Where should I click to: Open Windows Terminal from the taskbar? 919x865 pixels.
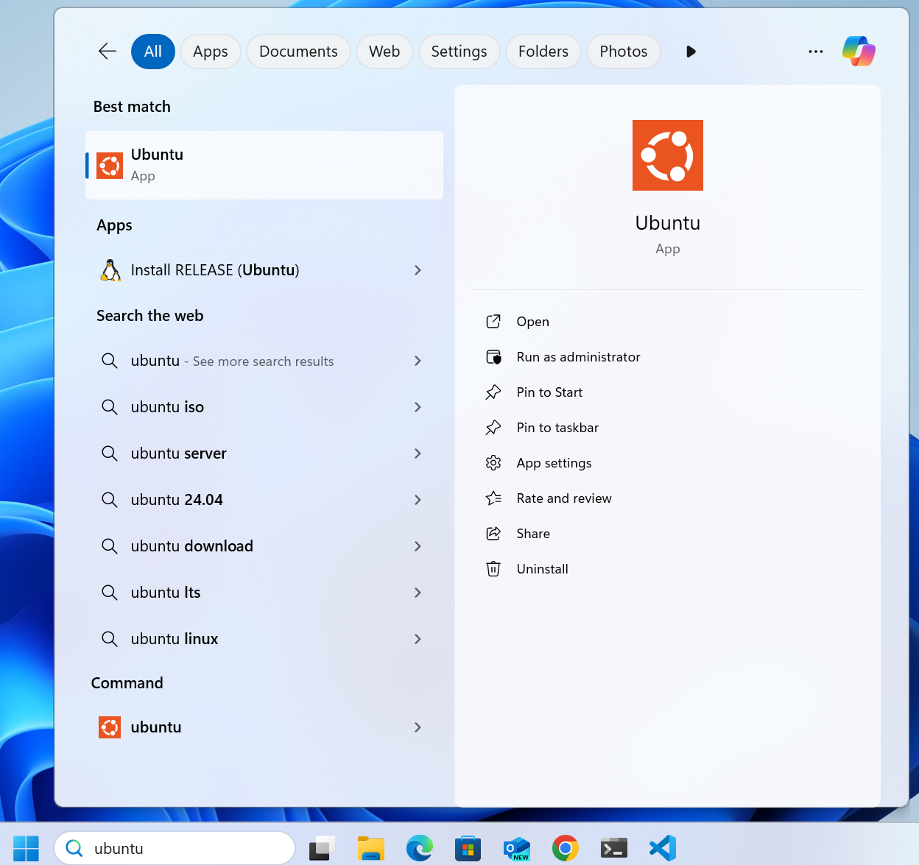(613, 847)
